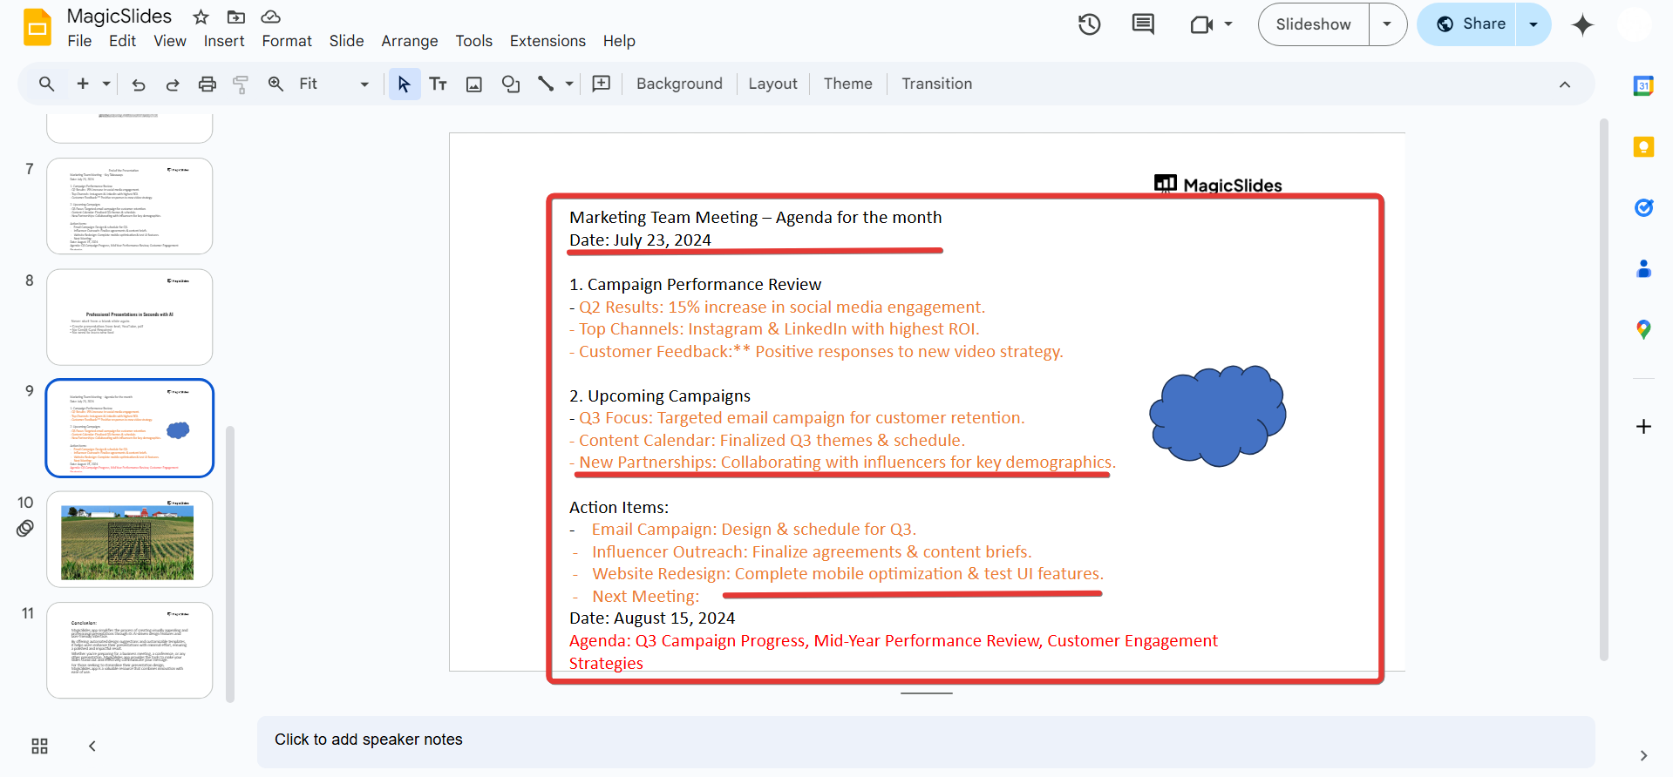Select the blue cloud shape on slide
This screenshot has height=777, width=1673.
point(1218,415)
